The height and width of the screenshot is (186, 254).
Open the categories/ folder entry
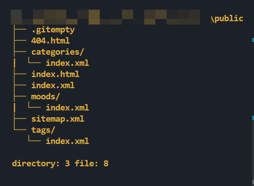coord(57,52)
